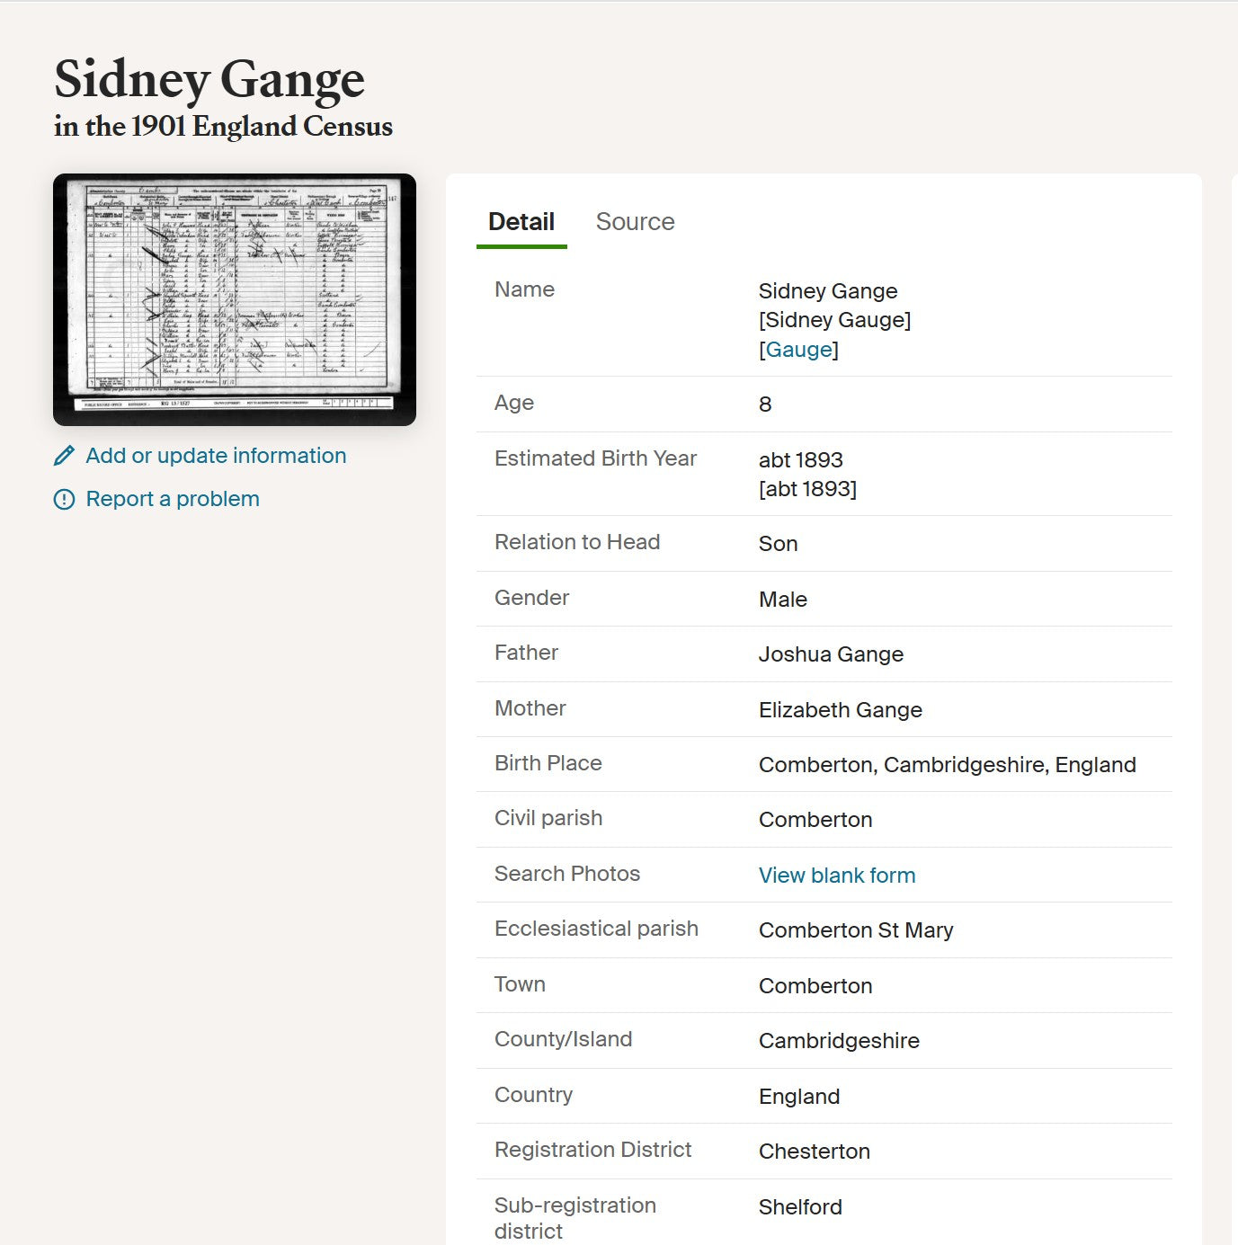Select mother's name Elizabeth Gange

point(840,710)
